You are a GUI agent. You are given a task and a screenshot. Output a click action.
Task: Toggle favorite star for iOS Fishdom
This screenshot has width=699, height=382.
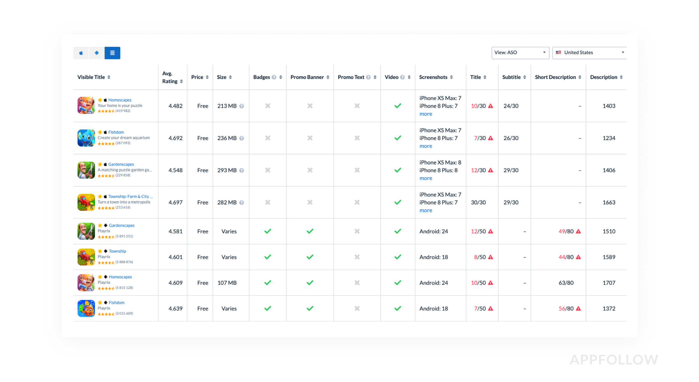[100, 132]
